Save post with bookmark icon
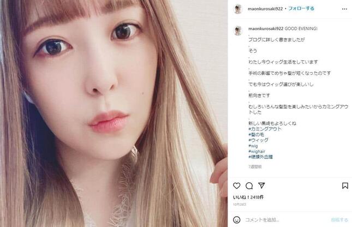Viewport: 352px width, 227px height. (x=345, y=186)
